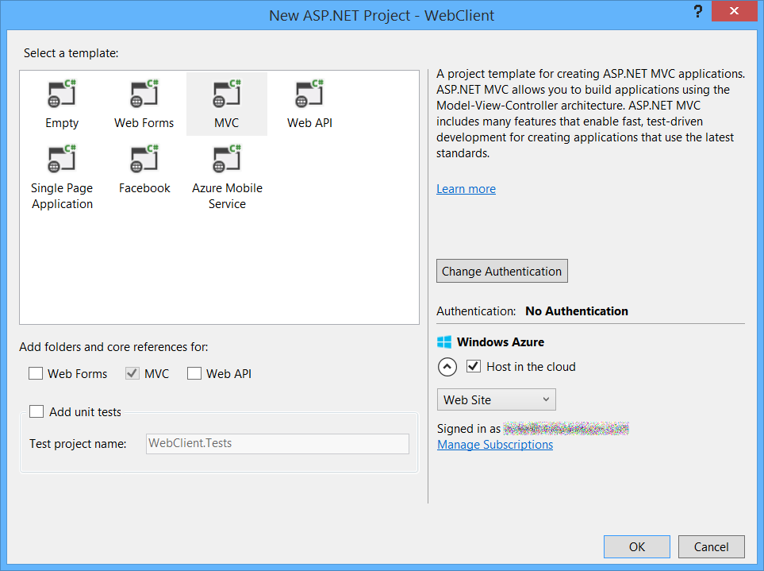The image size is (764, 571).
Task: Select the Empty project template icon
Action: click(62, 95)
